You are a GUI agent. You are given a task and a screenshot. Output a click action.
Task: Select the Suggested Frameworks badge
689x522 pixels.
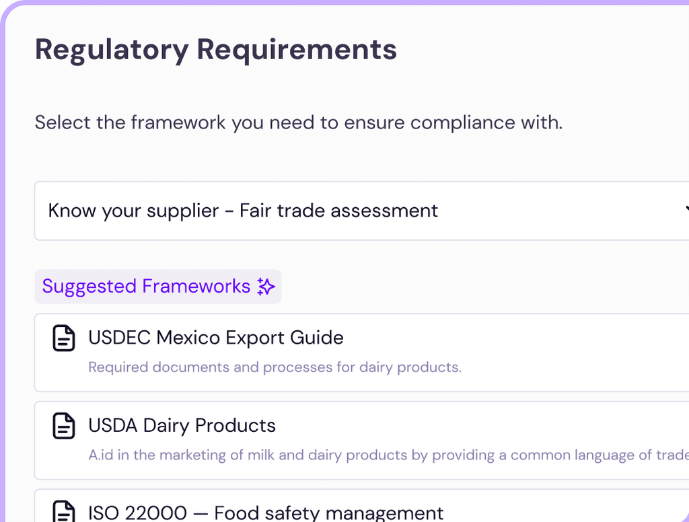(157, 287)
